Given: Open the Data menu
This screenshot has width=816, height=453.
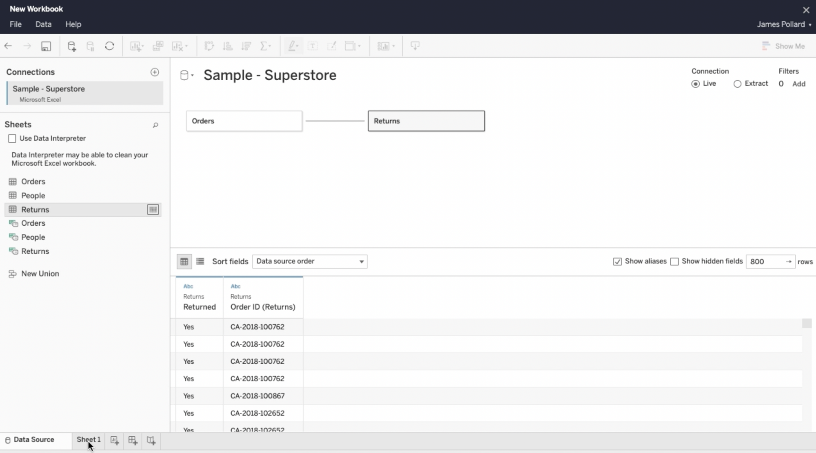Looking at the screenshot, I should point(43,24).
